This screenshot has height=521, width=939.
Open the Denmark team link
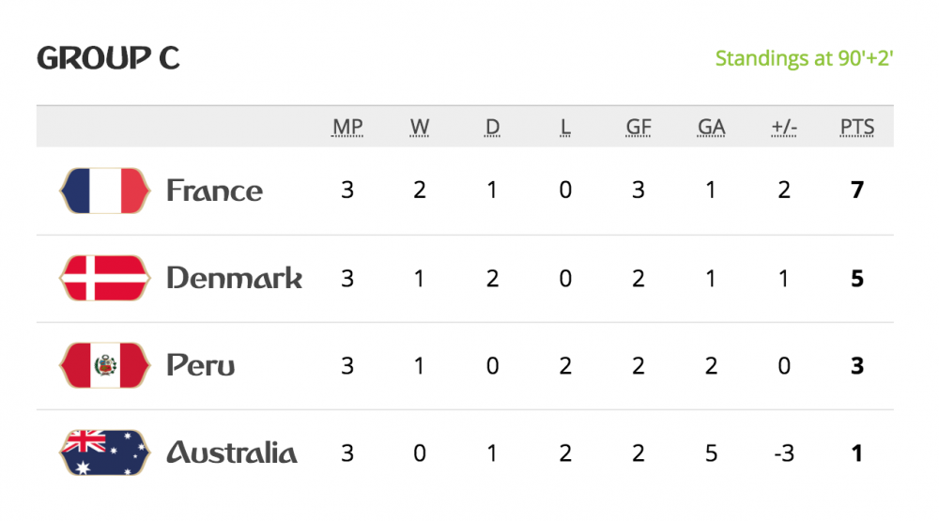click(234, 278)
